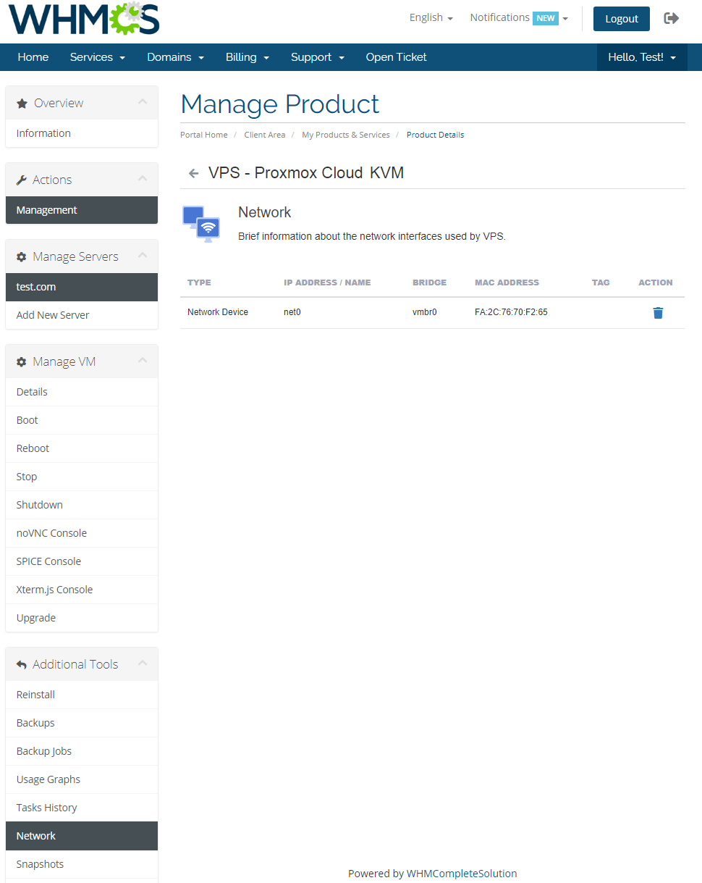Click the vmbr0 bridge cell
The height and width of the screenshot is (883, 702).
pyautogui.click(x=425, y=312)
